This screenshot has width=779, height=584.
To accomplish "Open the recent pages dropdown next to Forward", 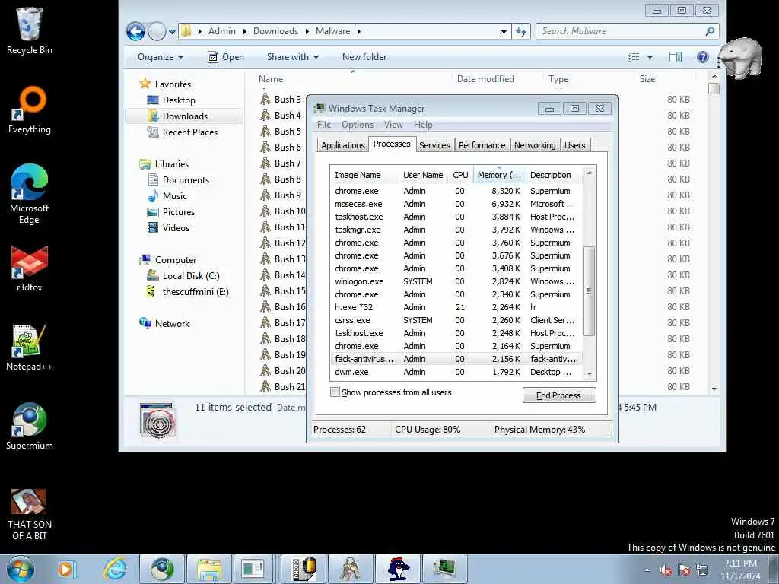I will click(172, 31).
